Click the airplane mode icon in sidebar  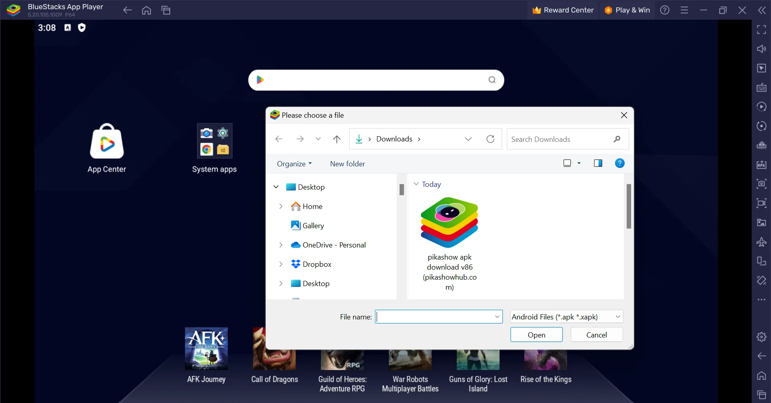[761, 242]
